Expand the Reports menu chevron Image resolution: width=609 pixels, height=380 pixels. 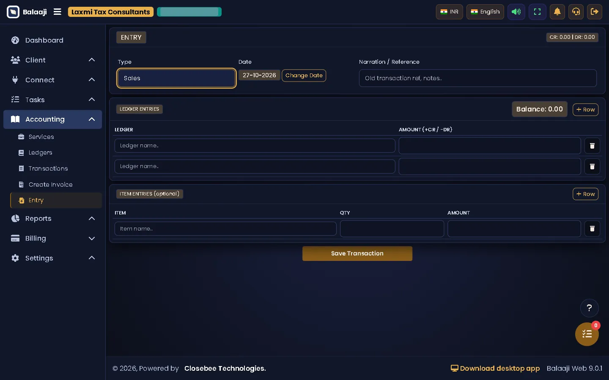point(92,218)
